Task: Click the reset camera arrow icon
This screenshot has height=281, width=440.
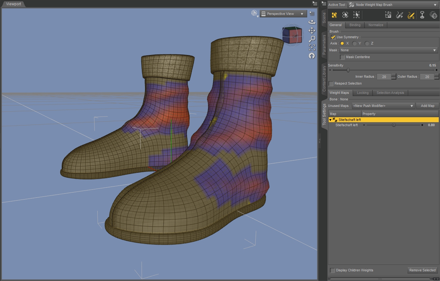Action: coord(312,56)
